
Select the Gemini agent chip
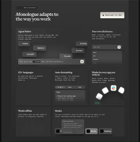tap(40, 48)
